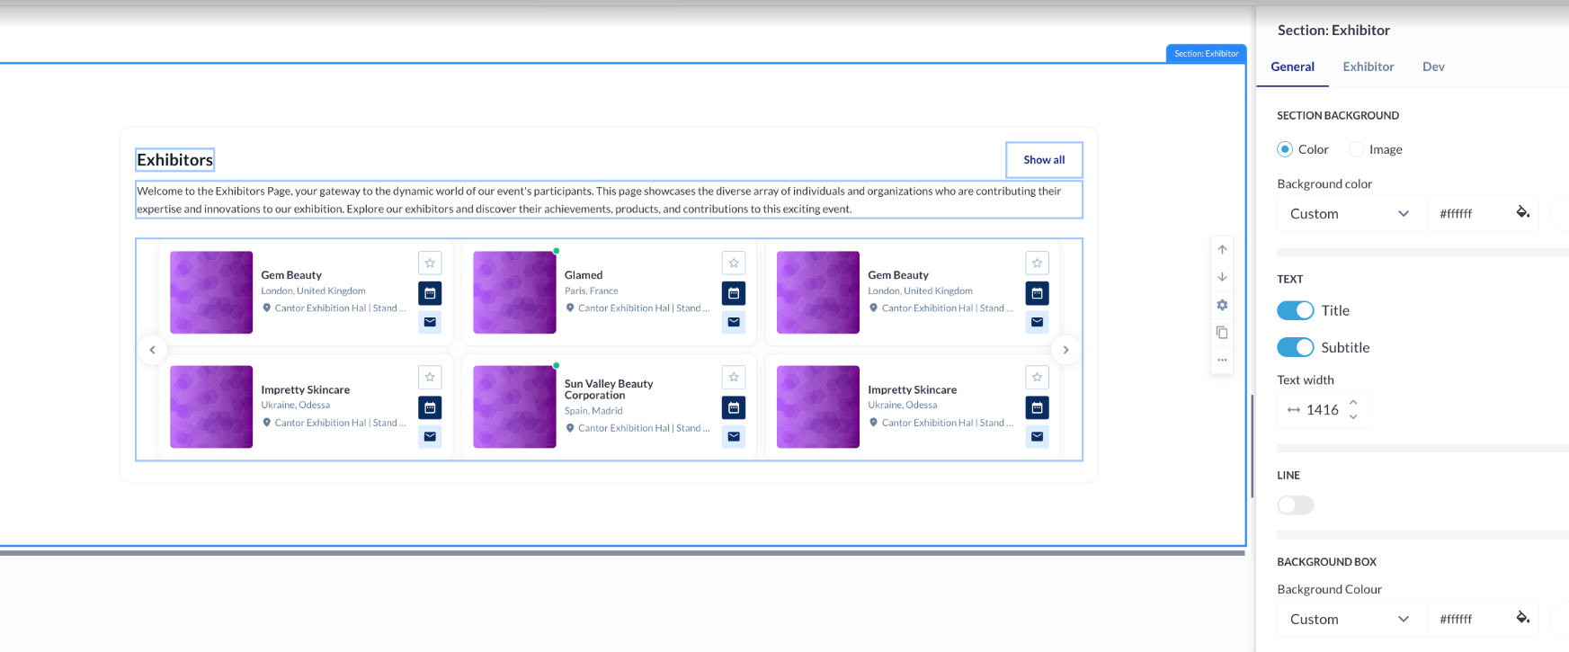Click the horizontal width arrow icon beside 1416
This screenshot has width=1569, height=652.
coord(1293,410)
